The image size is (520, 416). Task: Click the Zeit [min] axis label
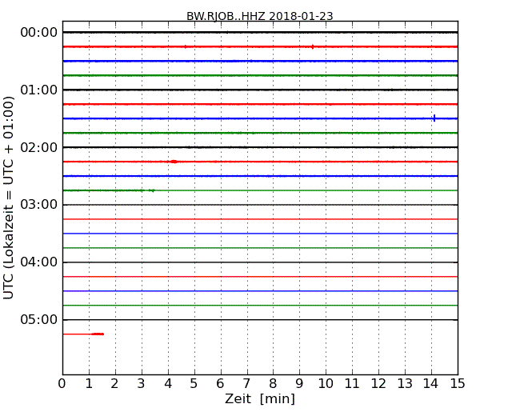(x=260, y=398)
